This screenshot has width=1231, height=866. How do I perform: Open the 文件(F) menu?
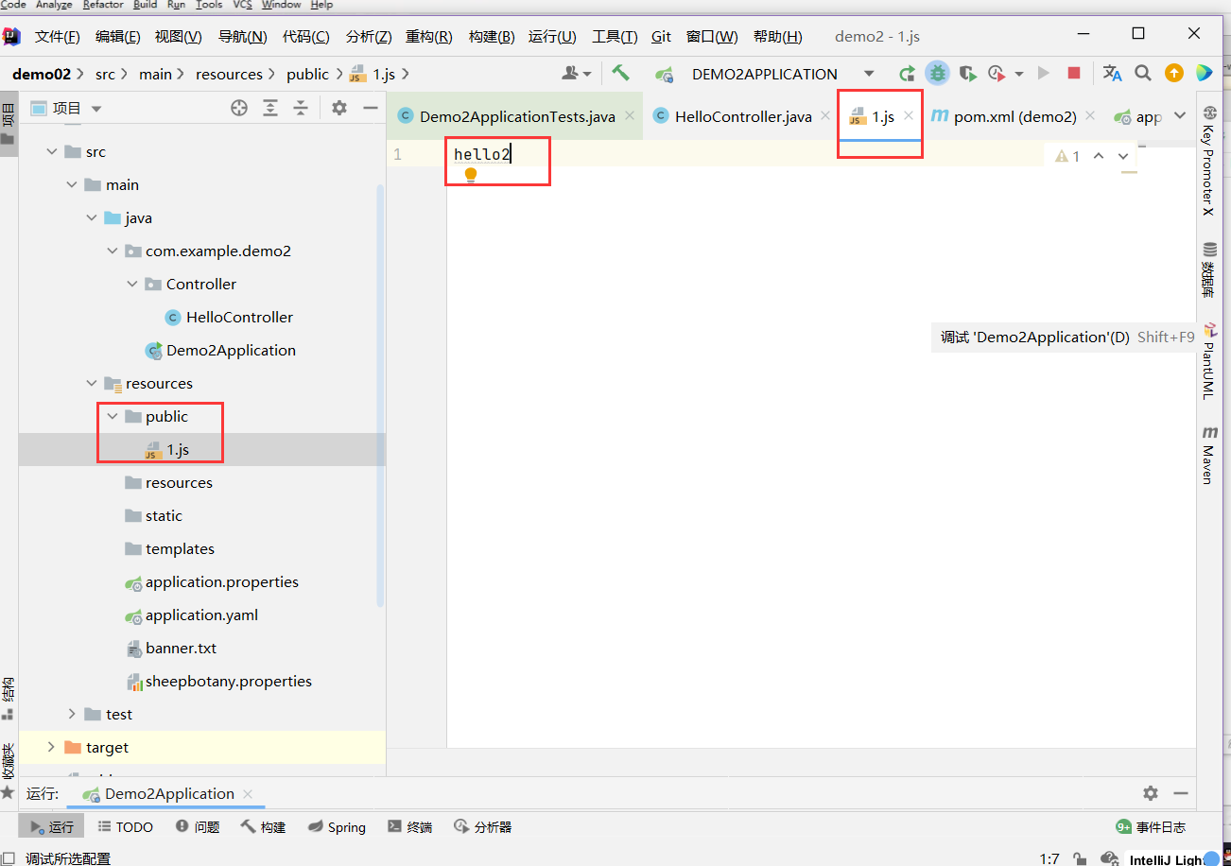(x=58, y=36)
